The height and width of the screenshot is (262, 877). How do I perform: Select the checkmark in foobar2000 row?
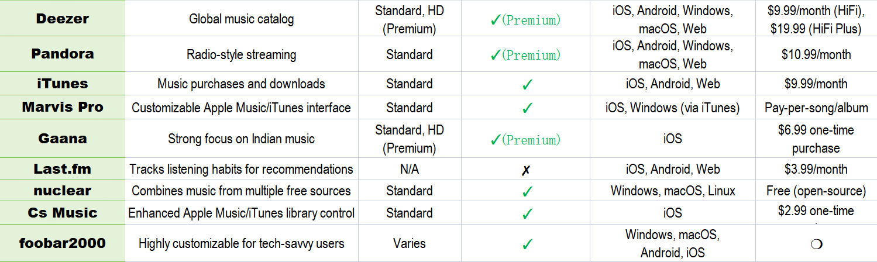(x=527, y=244)
